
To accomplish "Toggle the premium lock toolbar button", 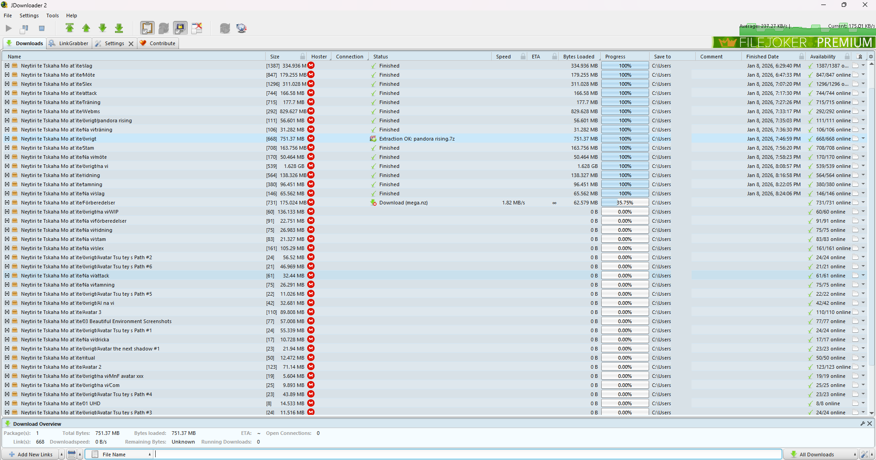I will (x=180, y=28).
